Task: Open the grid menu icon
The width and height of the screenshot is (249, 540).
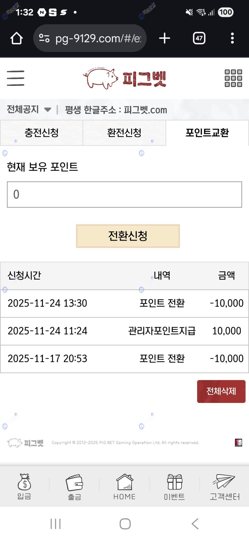Action: pyautogui.click(x=233, y=78)
